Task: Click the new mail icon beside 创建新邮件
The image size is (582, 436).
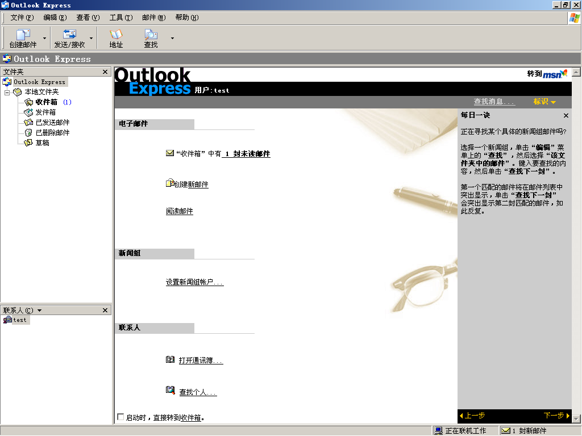Action: click(170, 183)
